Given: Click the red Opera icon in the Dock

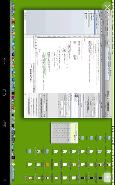Looking at the screenshot, I should pos(13,108).
